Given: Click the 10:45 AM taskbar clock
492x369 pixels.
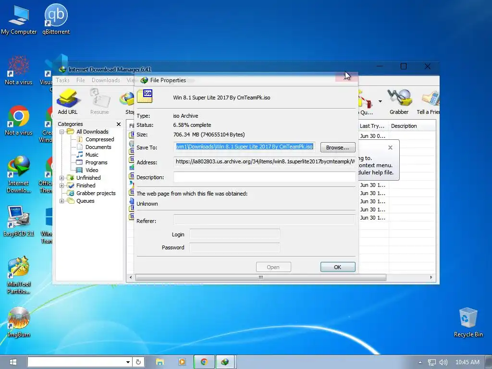Looking at the screenshot, I should click(x=467, y=362).
